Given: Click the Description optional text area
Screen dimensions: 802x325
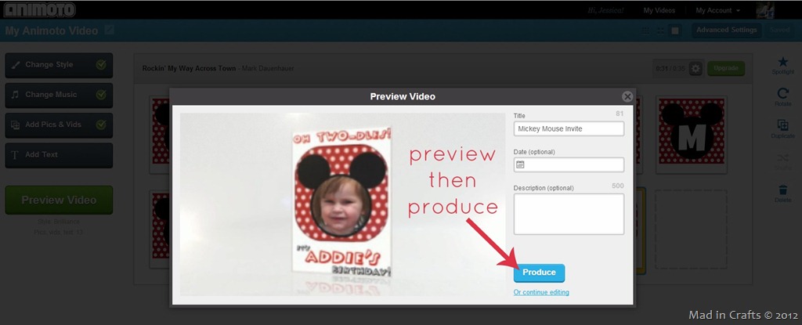Looking at the screenshot, I should [569, 214].
